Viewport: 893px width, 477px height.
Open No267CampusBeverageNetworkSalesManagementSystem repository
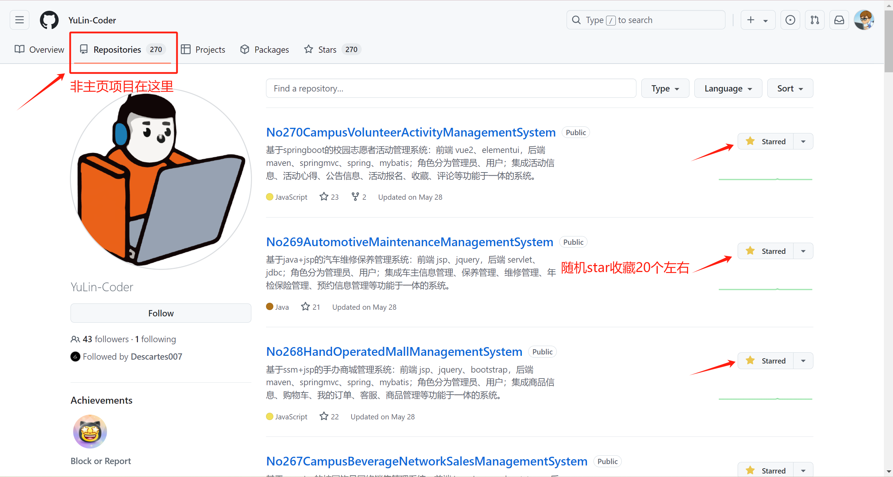(427, 461)
